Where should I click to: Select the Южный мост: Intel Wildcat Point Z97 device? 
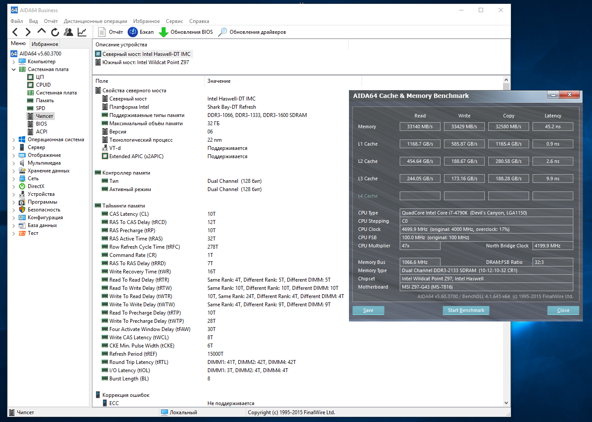click(x=142, y=62)
